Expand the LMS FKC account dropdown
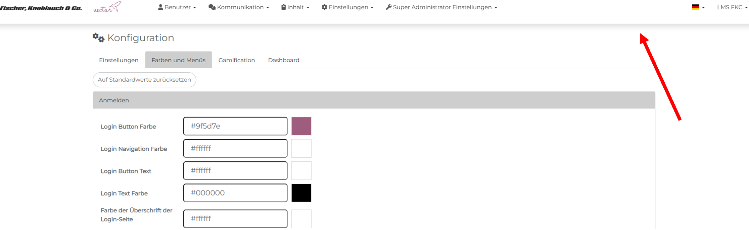This screenshot has width=749, height=230. (732, 7)
